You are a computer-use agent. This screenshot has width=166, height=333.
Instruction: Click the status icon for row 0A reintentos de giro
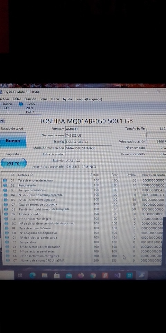[x=7, y=219]
